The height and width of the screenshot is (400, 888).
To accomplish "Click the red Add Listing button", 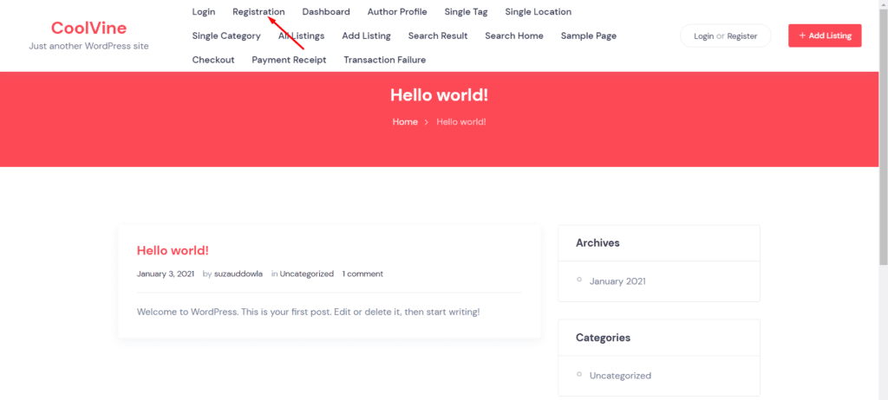I will [824, 35].
